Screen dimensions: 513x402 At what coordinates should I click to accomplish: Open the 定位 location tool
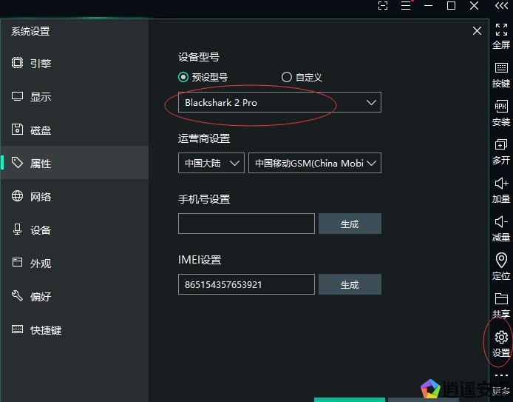pos(501,261)
